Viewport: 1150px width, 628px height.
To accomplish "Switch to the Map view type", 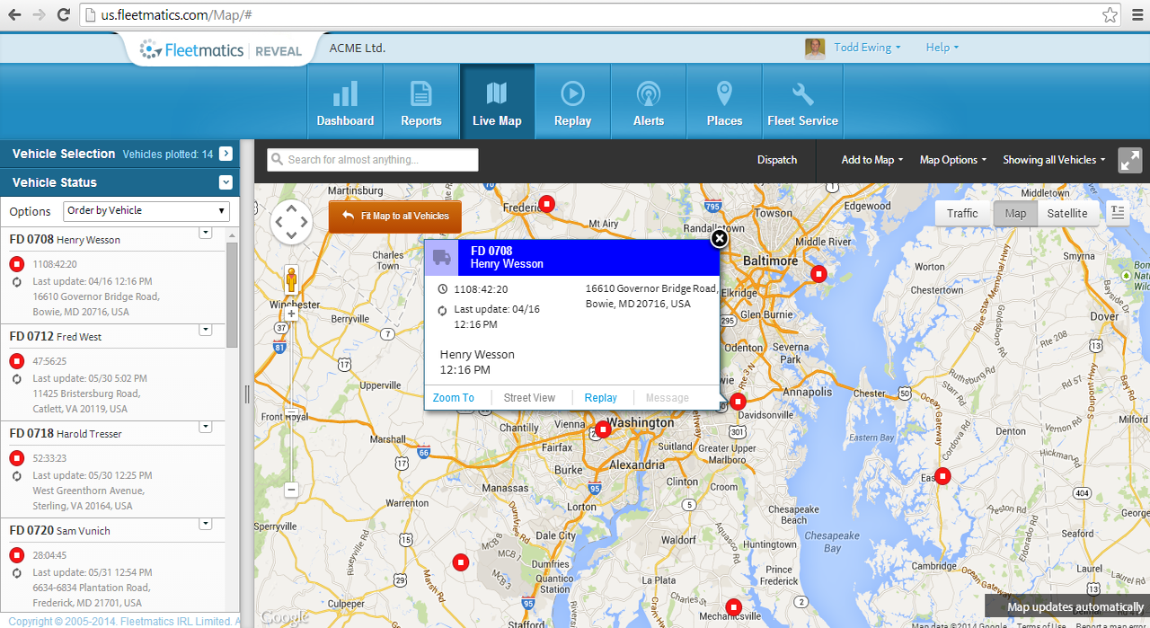I will 1015,213.
